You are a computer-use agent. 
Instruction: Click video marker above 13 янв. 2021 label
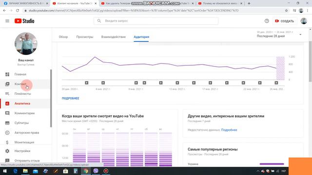(x=177, y=83)
